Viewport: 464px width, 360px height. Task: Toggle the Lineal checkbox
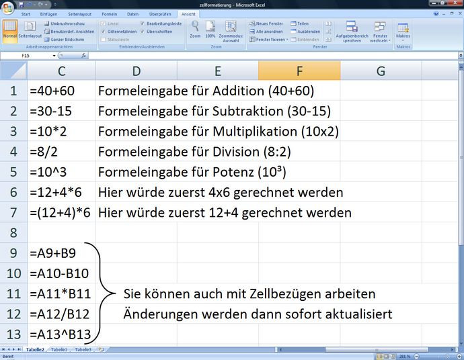104,24
